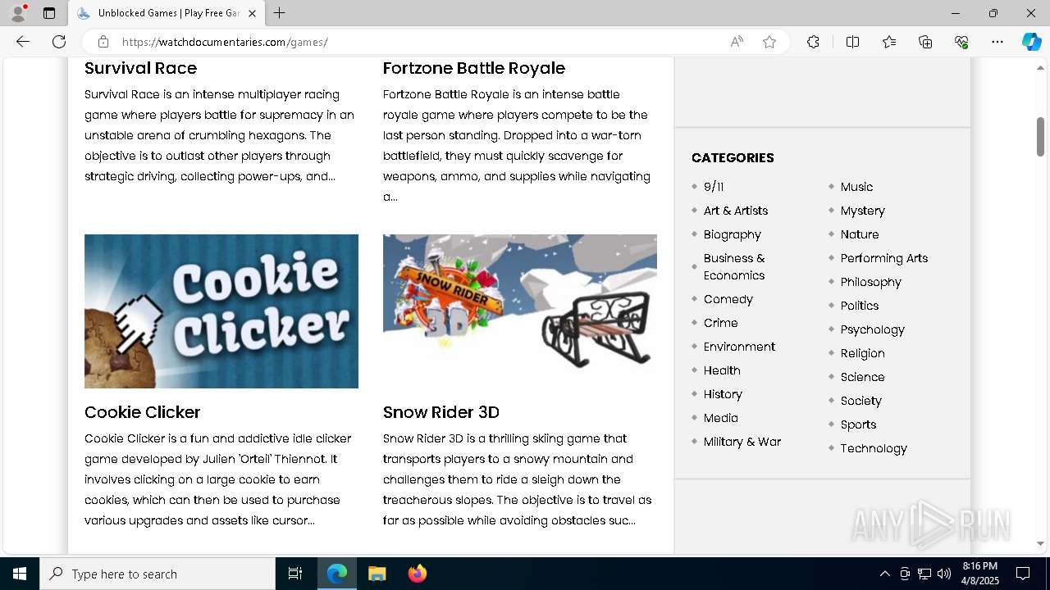Image resolution: width=1050 pixels, height=590 pixels.
Task: Open the 9/11 category
Action: 714,187
